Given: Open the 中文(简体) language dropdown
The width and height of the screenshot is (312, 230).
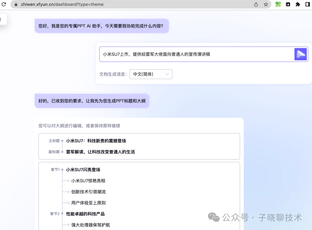Looking at the screenshot, I should [x=151, y=74].
